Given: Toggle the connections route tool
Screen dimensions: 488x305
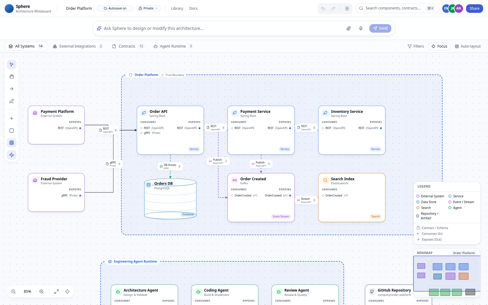Looking at the screenshot, I should [x=12, y=155].
